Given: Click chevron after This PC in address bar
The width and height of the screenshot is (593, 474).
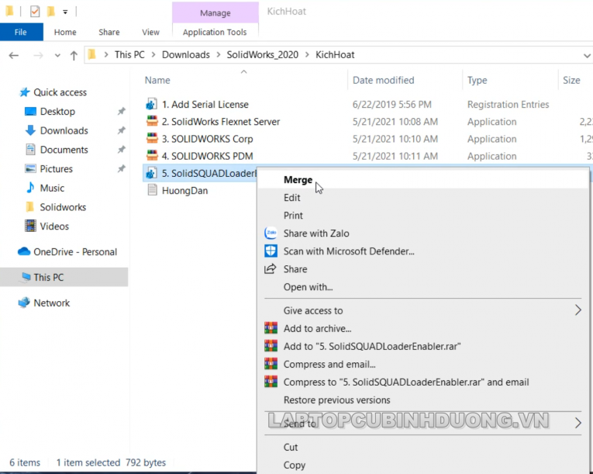Looking at the screenshot, I should [x=153, y=55].
